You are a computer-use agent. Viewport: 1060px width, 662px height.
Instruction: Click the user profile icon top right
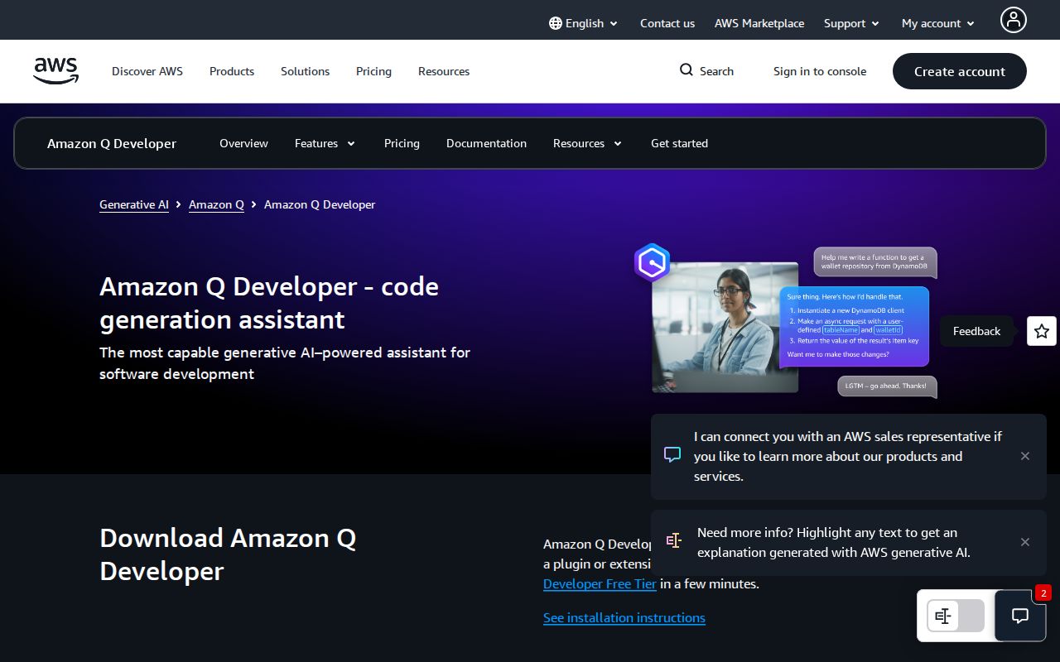pos(1014,20)
